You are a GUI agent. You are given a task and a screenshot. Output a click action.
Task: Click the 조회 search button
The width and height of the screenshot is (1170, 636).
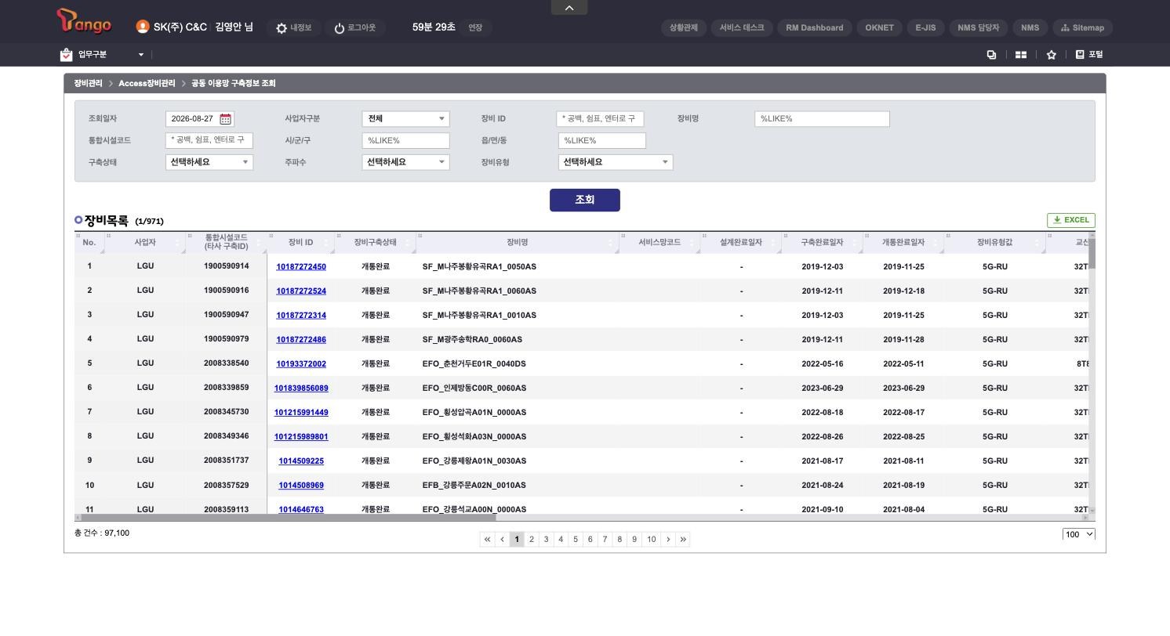coord(585,201)
